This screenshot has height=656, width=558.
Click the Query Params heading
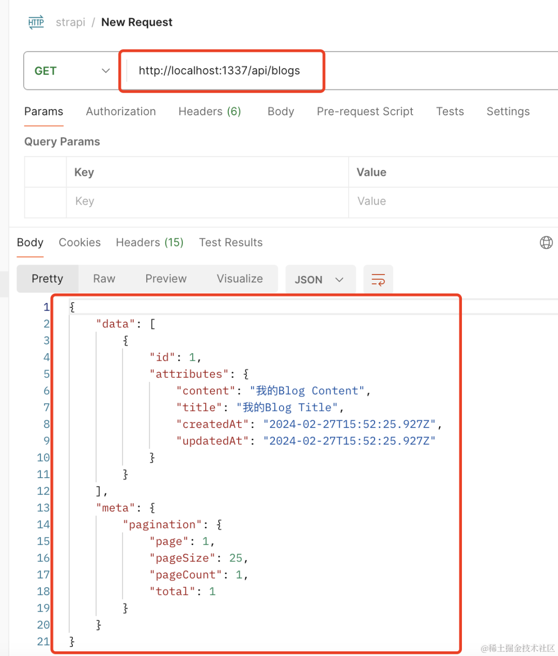(x=62, y=142)
